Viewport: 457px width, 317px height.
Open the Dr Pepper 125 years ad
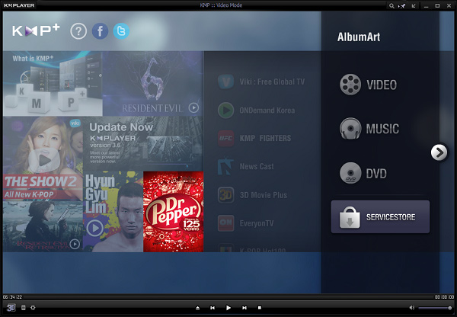pyautogui.click(x=174, y=212)
